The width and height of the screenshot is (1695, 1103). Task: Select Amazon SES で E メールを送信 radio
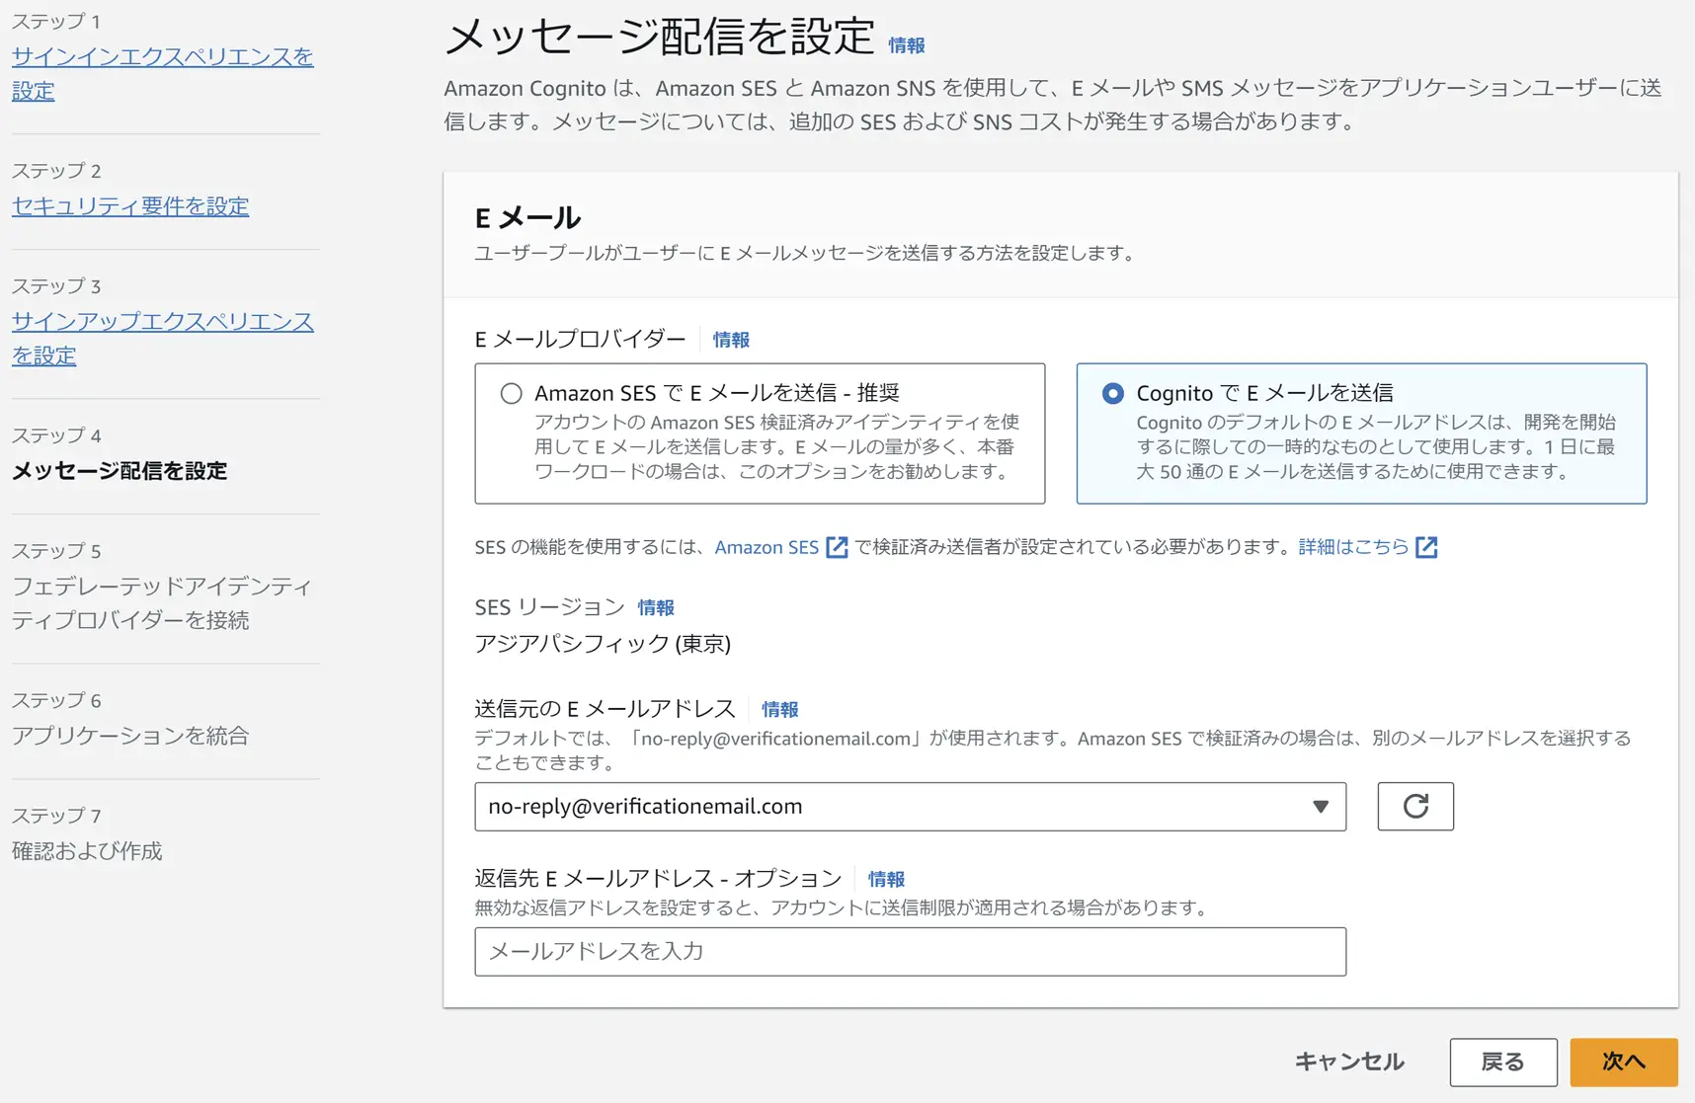pyautogui.click(x=511, y=393)
